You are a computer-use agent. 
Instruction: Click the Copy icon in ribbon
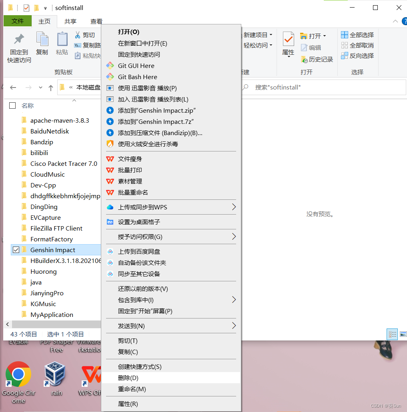42,39
